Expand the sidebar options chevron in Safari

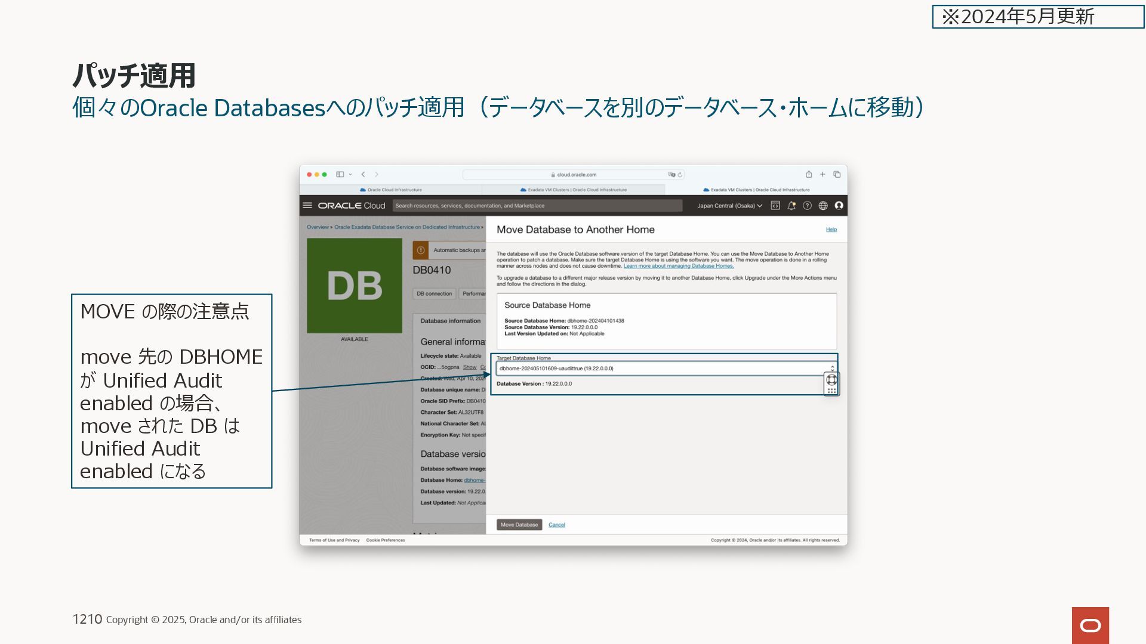(x=350, y=174)
